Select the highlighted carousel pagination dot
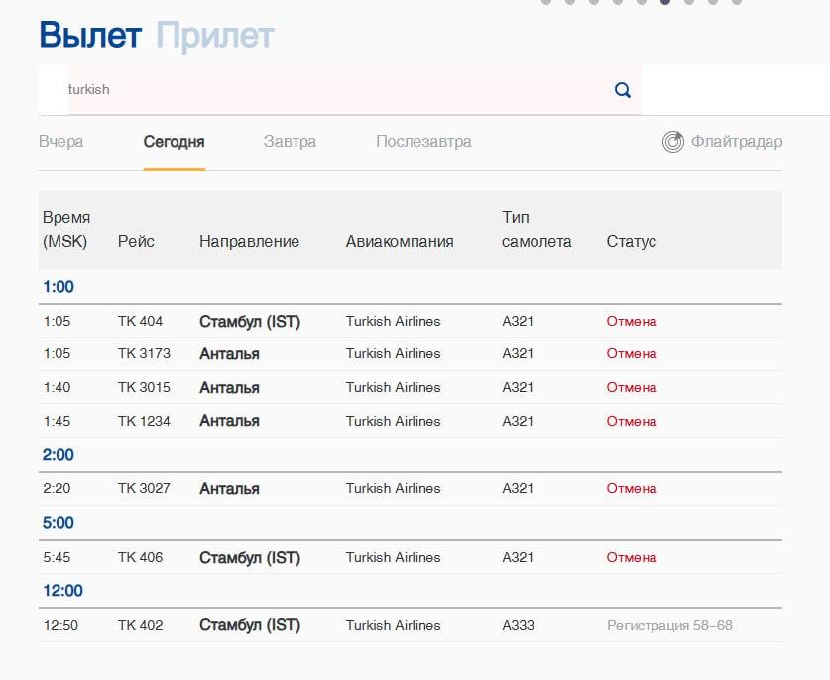 (664, 2)
